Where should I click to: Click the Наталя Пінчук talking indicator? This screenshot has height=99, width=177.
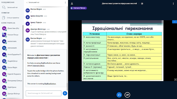click(78, 8)
